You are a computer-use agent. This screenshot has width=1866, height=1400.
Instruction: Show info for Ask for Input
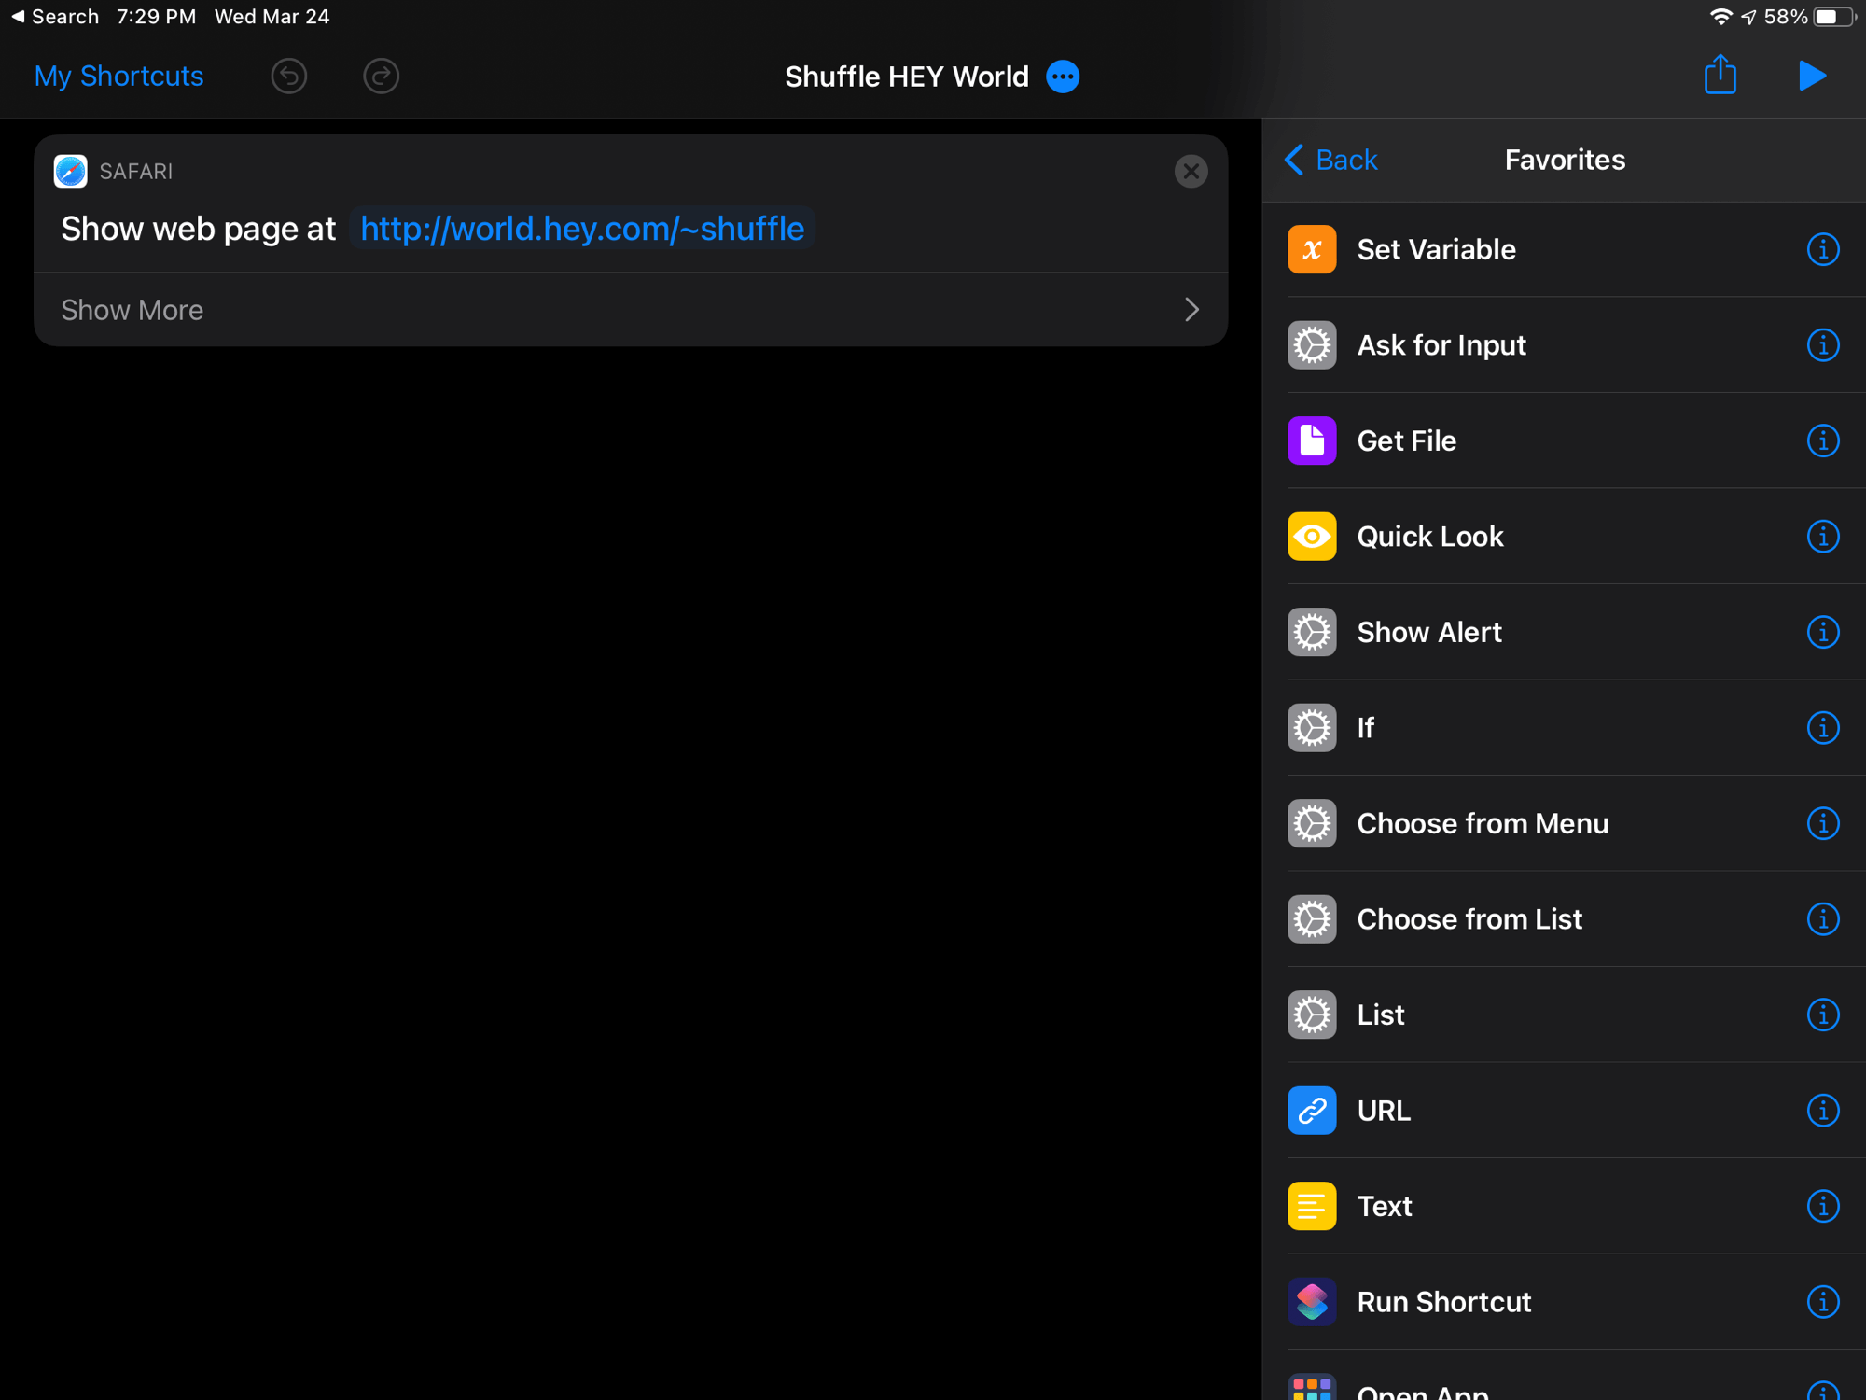[1822, 345]
